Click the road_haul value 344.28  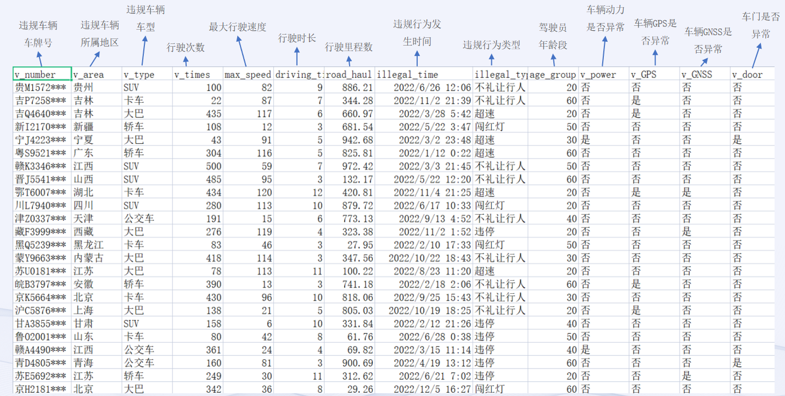coord(349,101)
